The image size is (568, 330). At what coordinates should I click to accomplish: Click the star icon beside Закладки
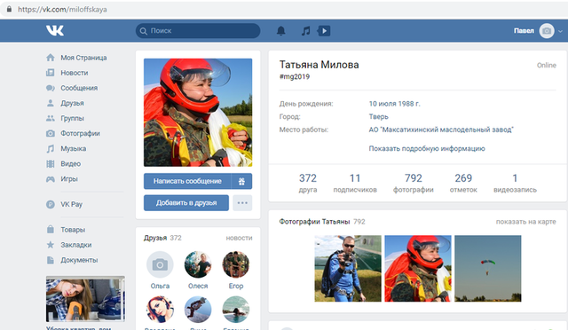tap(51, 245)
